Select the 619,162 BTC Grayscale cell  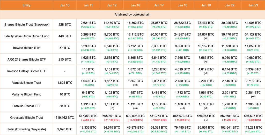click(64, 117)
